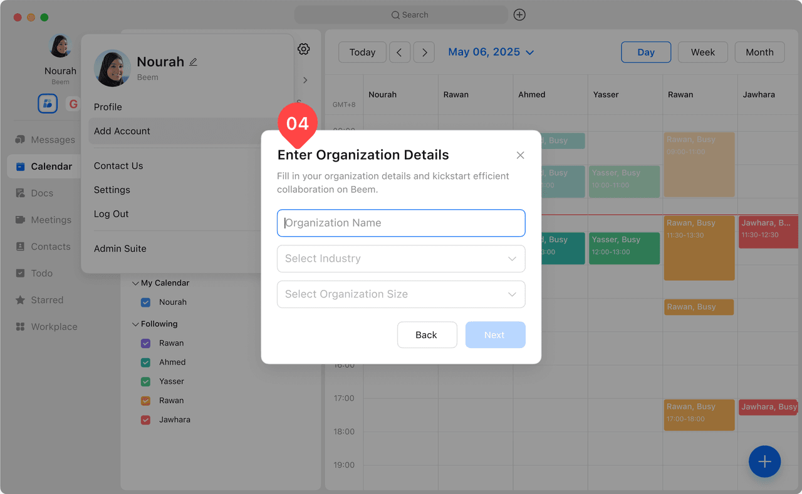Viewport: 802px width, 494px height.
Task: Expand the May 06, 2025 date picker
Action: pos(491,53)
